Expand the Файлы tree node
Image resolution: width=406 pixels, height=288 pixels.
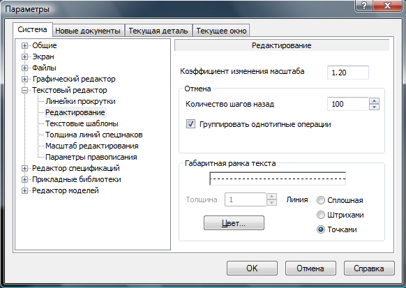tap(24, 68)
